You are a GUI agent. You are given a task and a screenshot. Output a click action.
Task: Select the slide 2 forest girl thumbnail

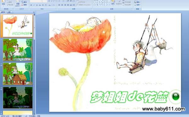18,50
